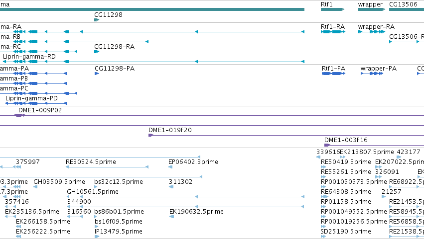The width and height of the screenshot is (424, 239).
Task: Select the DME1-009P02 clone label
Action: point(40,110)
